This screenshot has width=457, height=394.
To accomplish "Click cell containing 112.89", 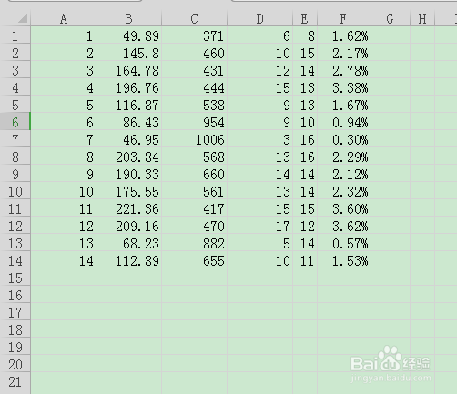I will pyautogui.click(x=129, y=260).
